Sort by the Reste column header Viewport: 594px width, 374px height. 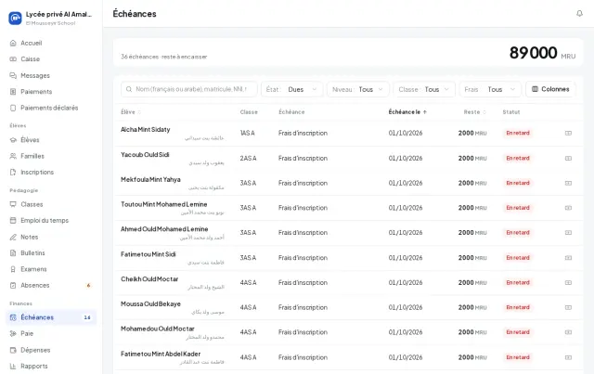pyautogui.click(x=474, y=112)
